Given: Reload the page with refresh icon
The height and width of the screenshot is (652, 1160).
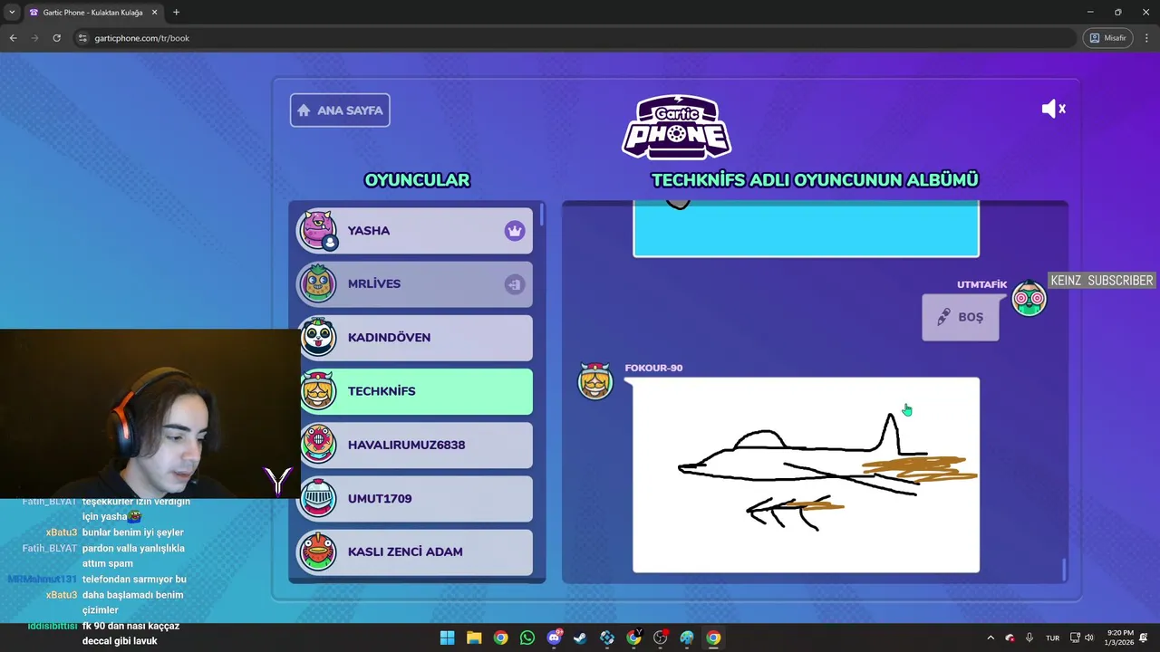Looking at the screenshot, I should 56,38.
